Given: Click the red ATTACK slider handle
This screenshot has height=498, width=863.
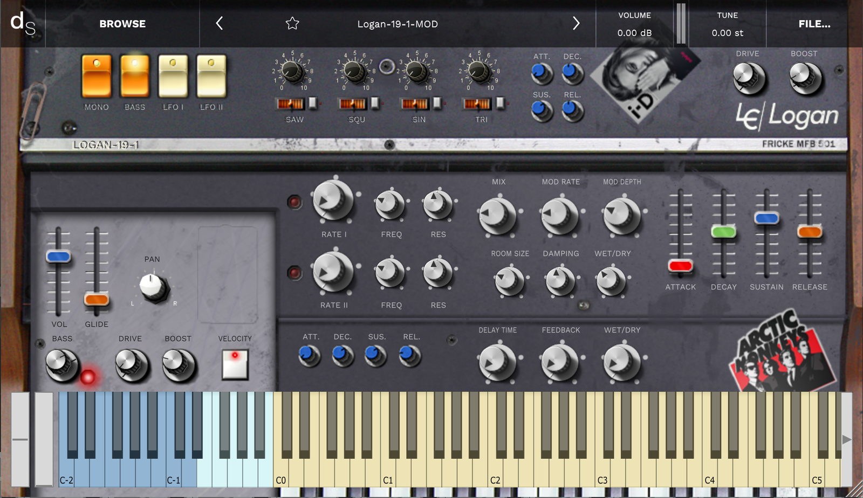Looking at the screenshot, I should (x=680, y=266).
